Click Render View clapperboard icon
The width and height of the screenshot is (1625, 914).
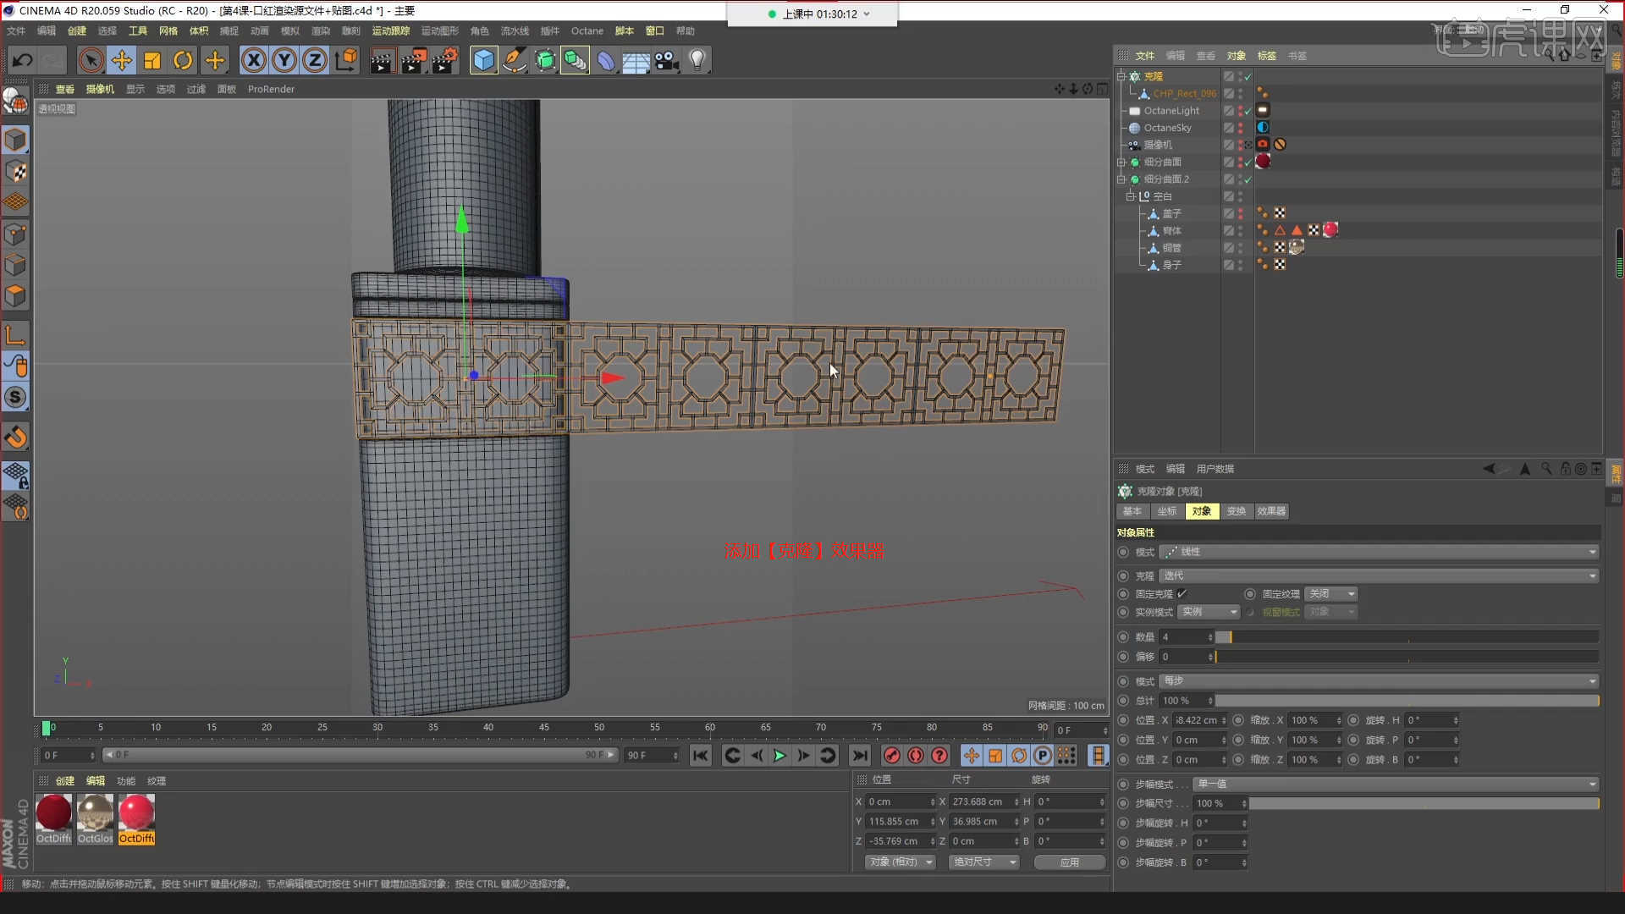tap(382, 60)
